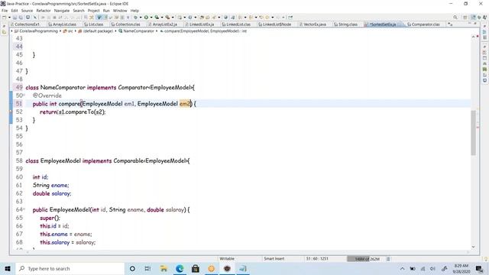
Task: Click the toolbar Search magnifier icon
Action: (455, 18)
